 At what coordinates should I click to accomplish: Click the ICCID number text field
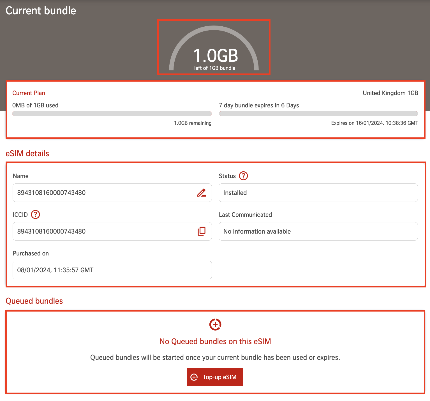point(104,231)
